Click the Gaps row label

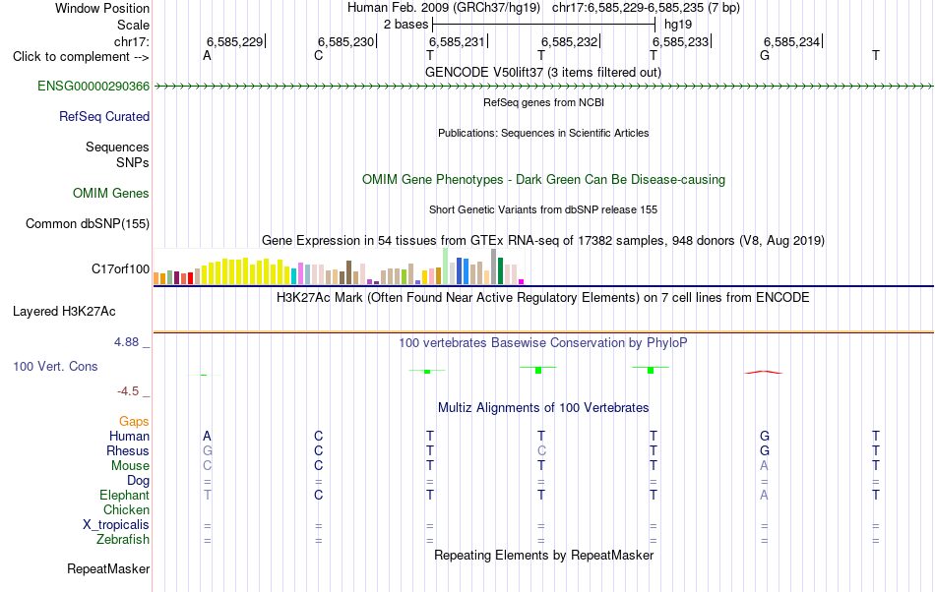point(134,421)
